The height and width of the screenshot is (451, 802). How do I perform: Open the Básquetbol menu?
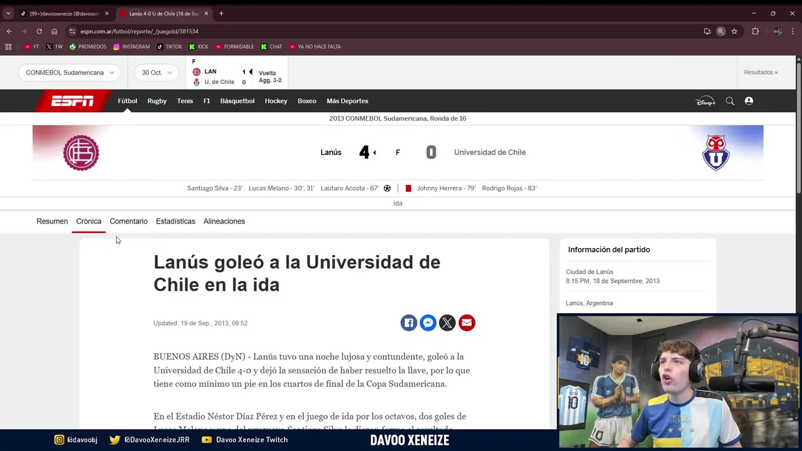[237, 101]
